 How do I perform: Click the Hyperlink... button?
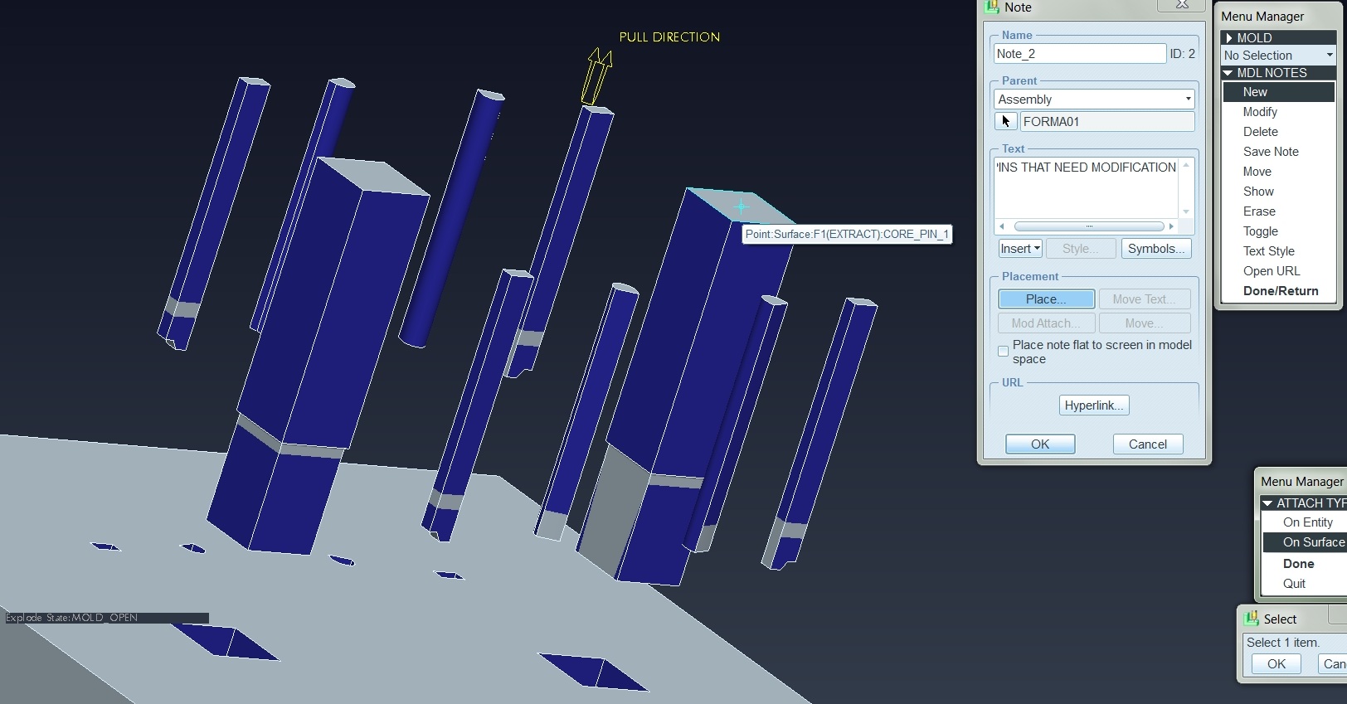click(1094, 405)
